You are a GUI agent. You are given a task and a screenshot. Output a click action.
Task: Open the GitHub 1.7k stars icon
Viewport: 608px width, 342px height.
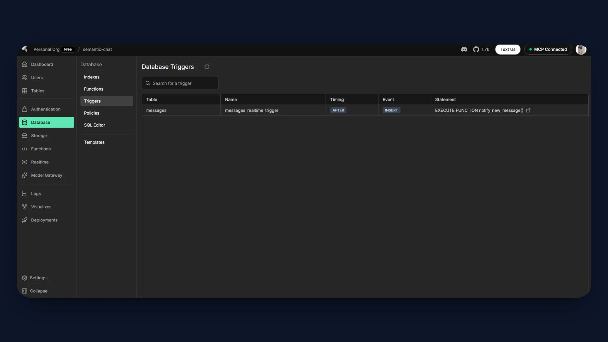[x=481, y=49]
